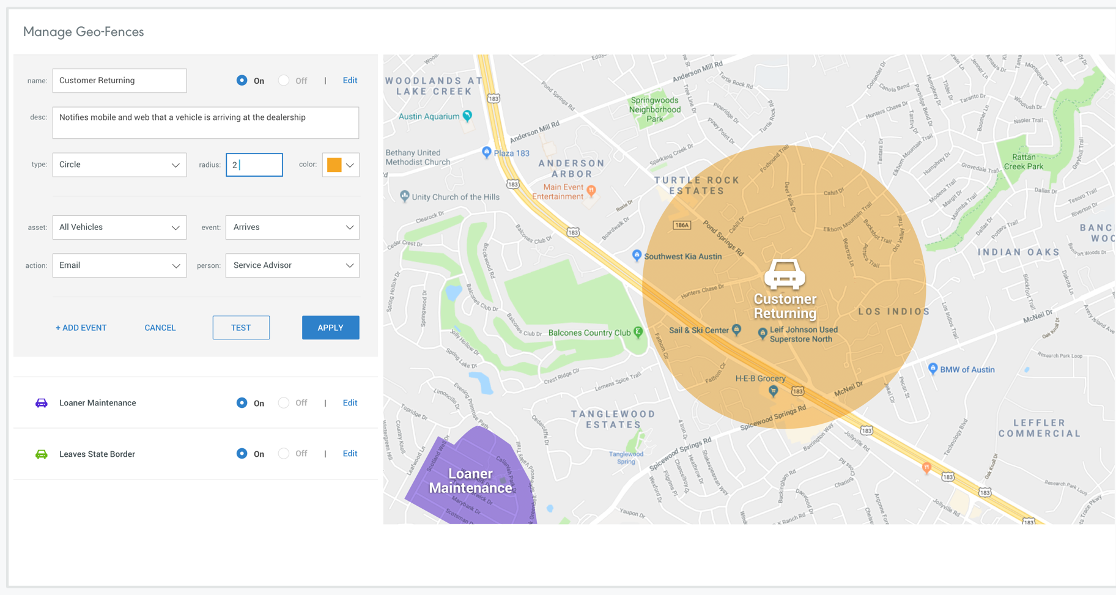
Task: Click the green Leaves State Border car icon
Action: (x=41, y=454)
